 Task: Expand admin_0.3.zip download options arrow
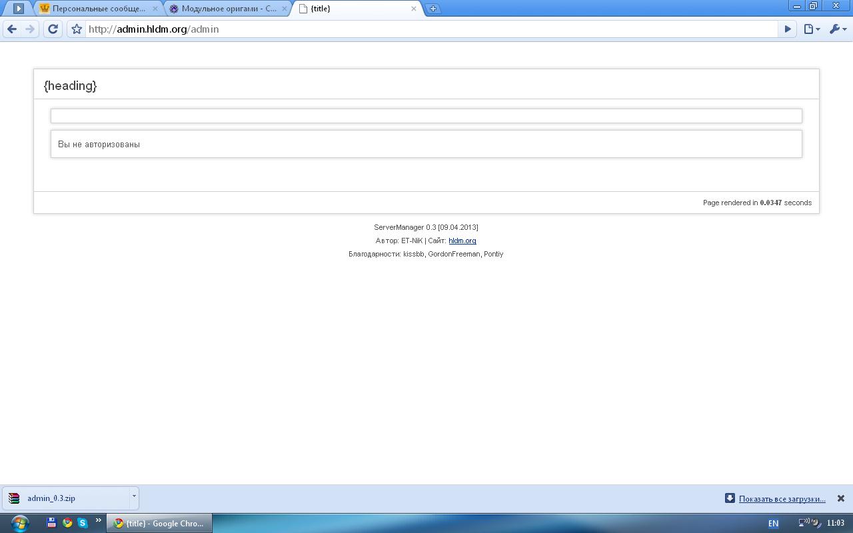coord(134,496)
